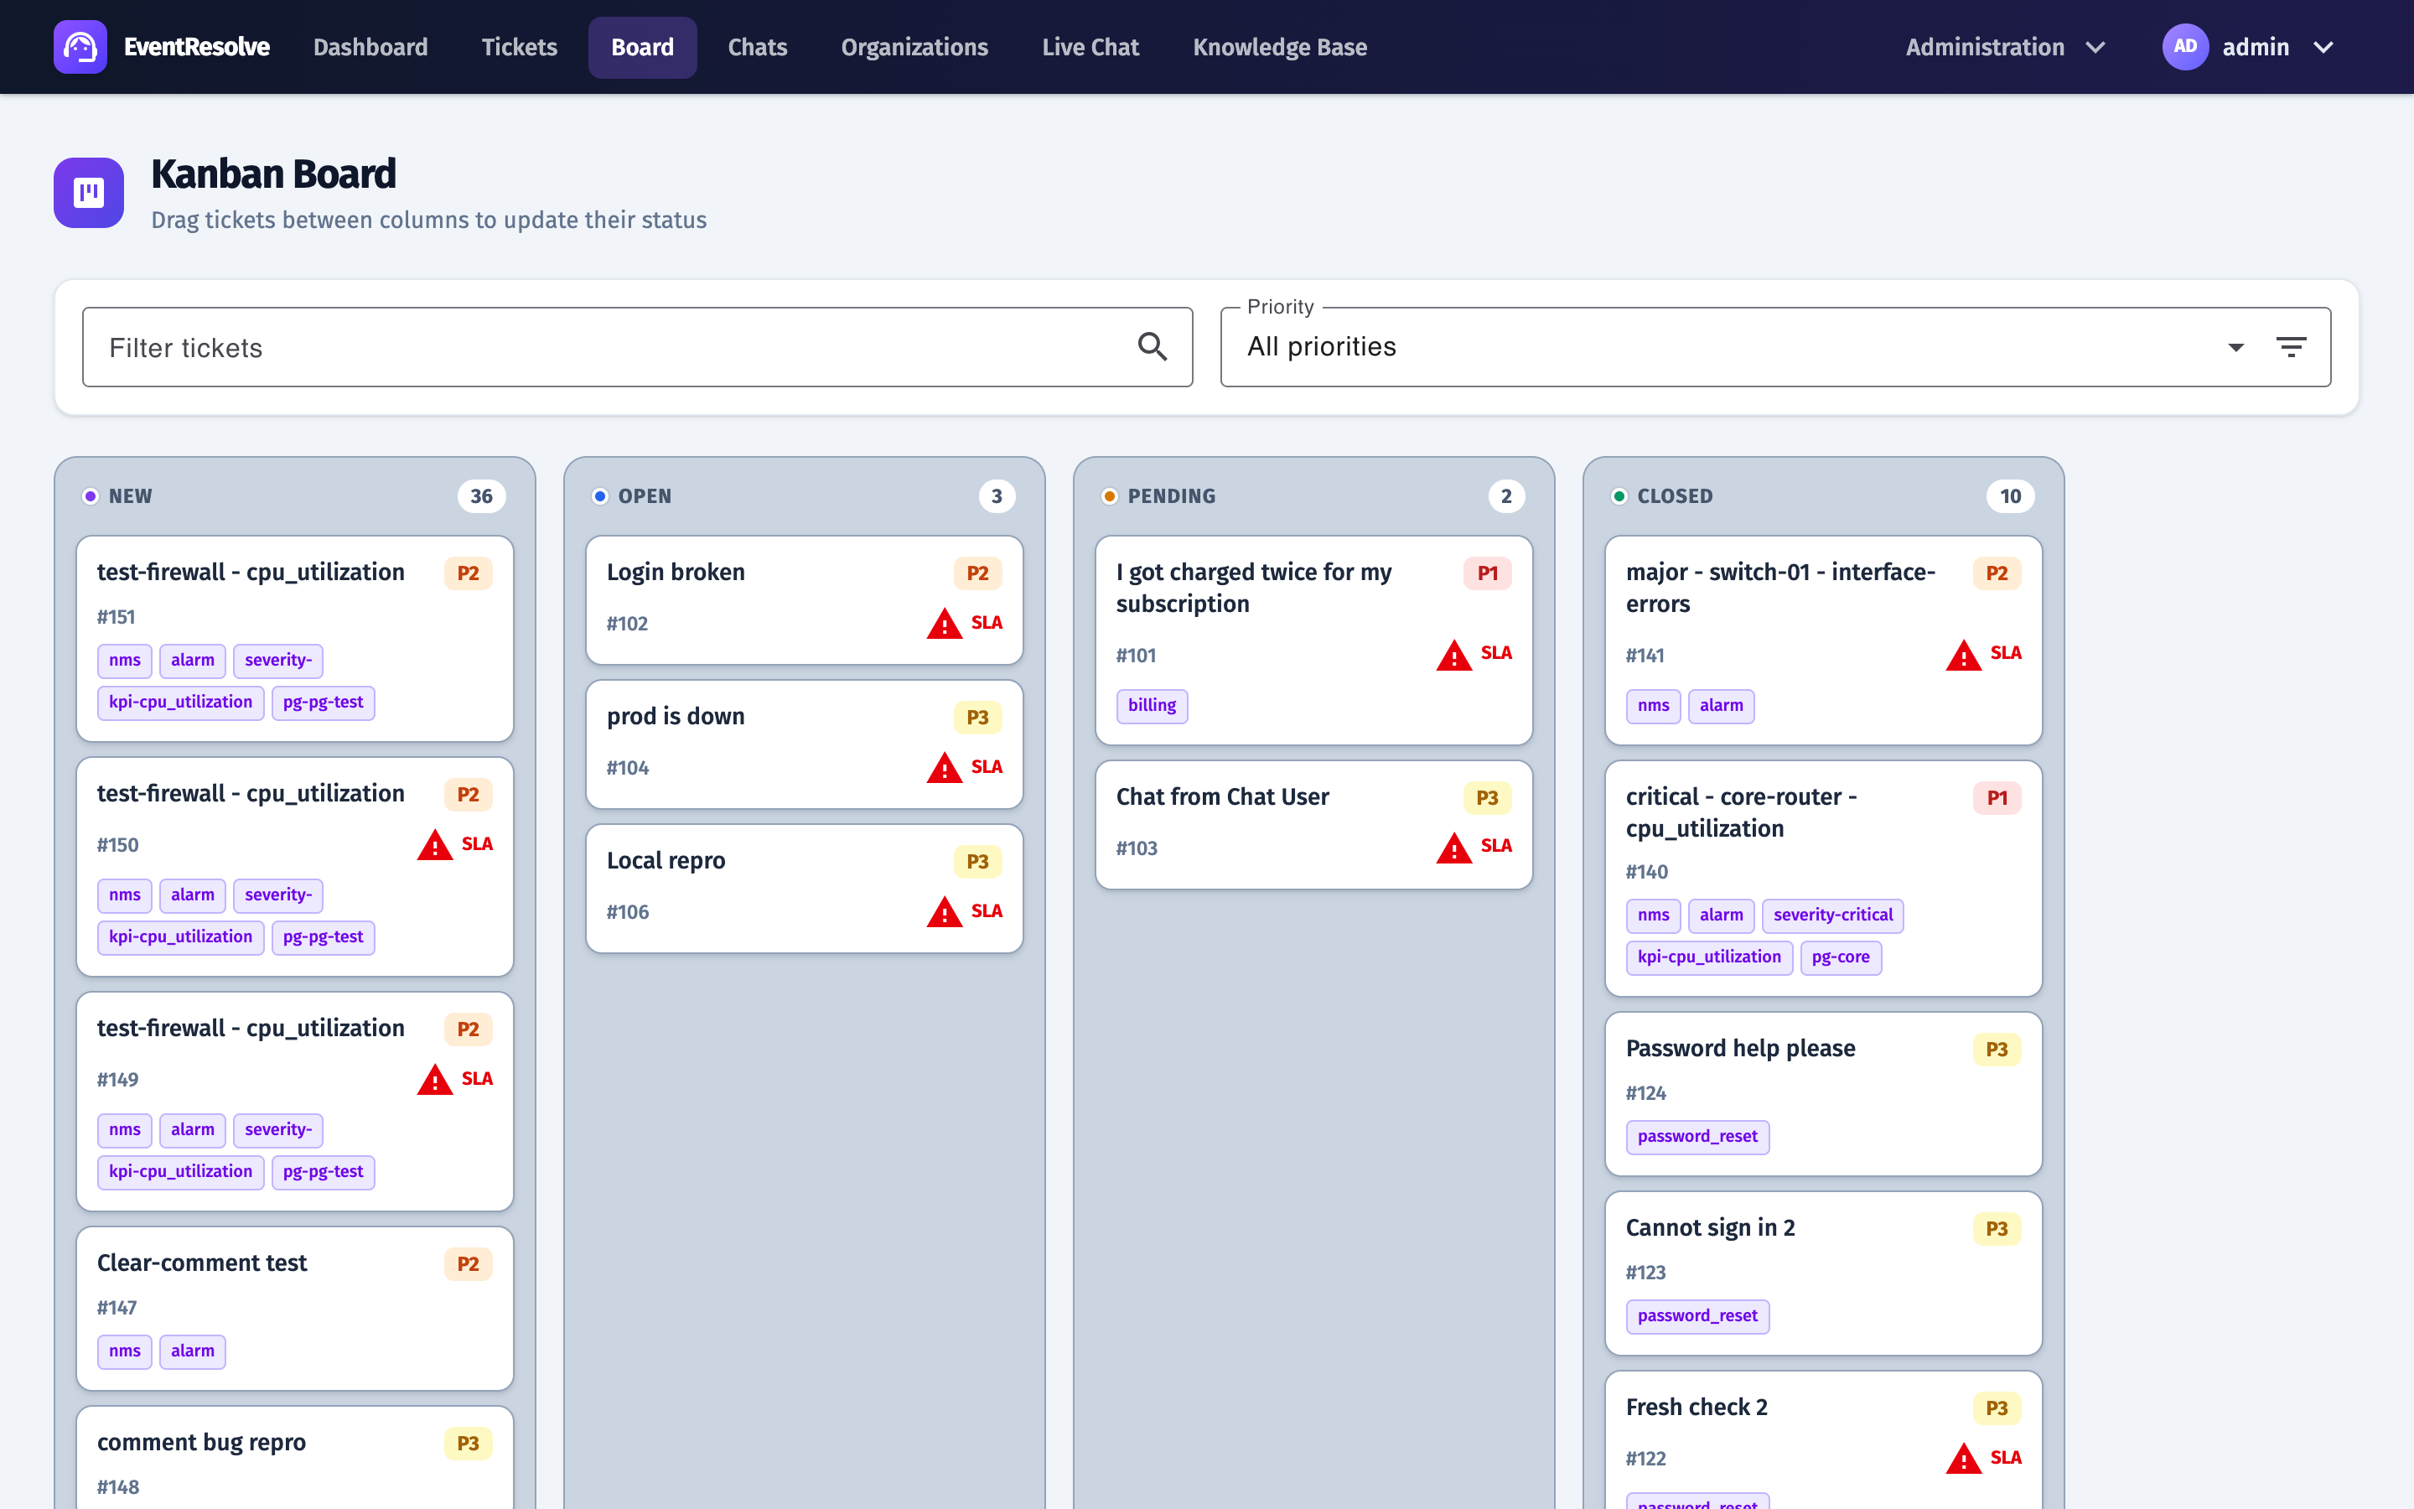The width and height of the screenshot is (2414, 1509).
Task: Open the Clear-comment test ticket
Action: click(294, 1309)
